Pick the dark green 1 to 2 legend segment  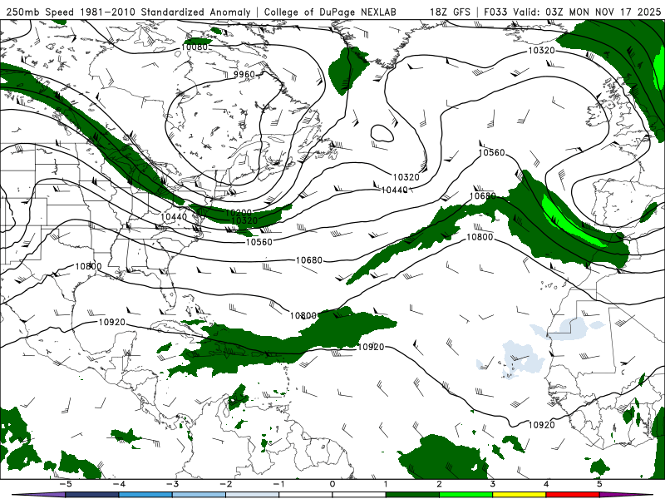coord(412,495)
